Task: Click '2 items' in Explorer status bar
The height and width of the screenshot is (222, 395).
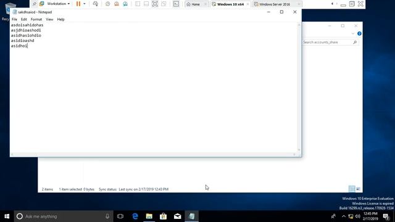Action: coord(48,189)
